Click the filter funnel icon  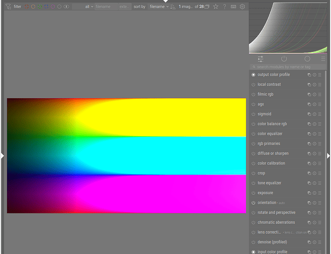coord(8,7)
